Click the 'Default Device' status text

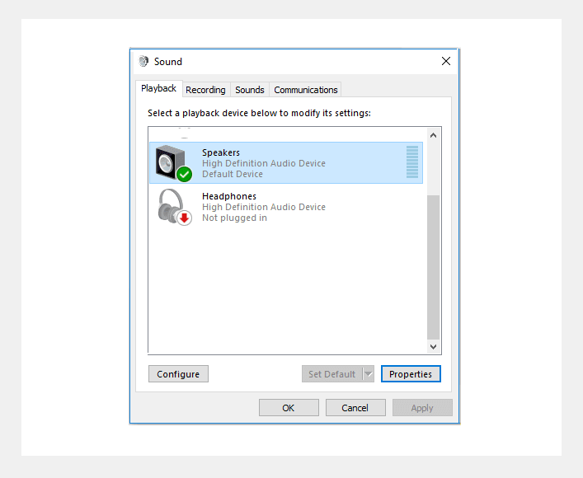tap(233, 174)
